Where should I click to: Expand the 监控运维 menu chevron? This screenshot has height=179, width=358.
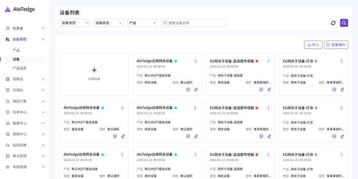43,145
